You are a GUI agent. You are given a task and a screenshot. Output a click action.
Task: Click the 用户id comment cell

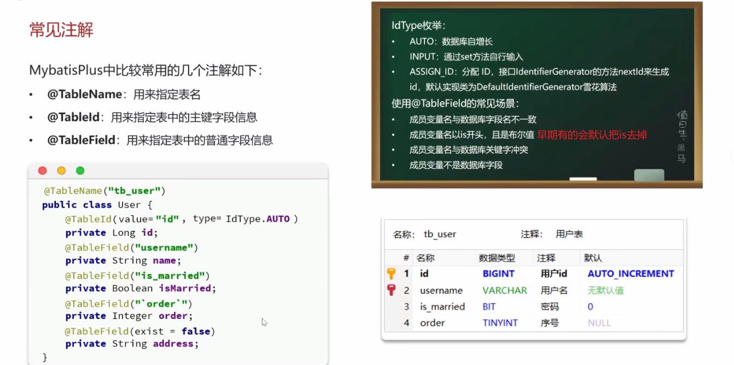pos(554,274)
